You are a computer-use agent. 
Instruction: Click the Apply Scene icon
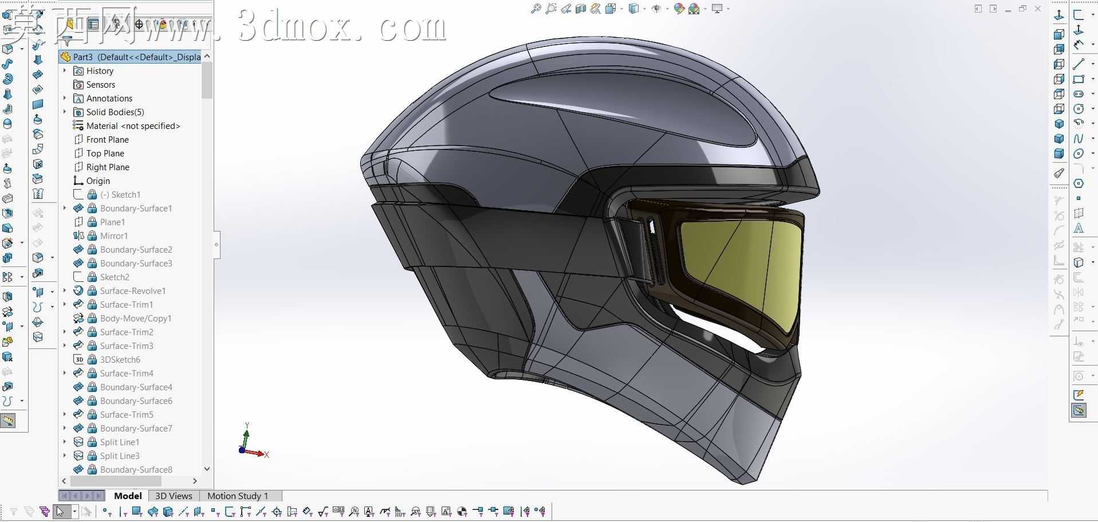(694, 9)
